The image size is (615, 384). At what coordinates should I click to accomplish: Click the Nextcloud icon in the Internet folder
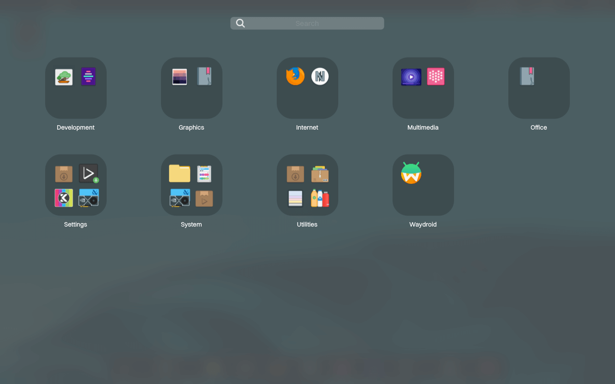coord(320,76)
